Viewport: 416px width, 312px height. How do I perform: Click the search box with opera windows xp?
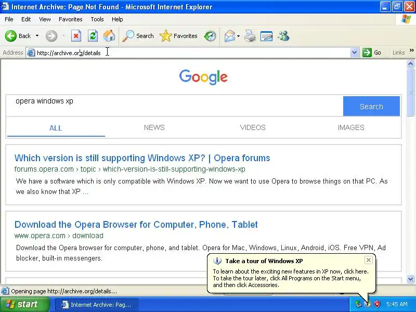[175, 106]
